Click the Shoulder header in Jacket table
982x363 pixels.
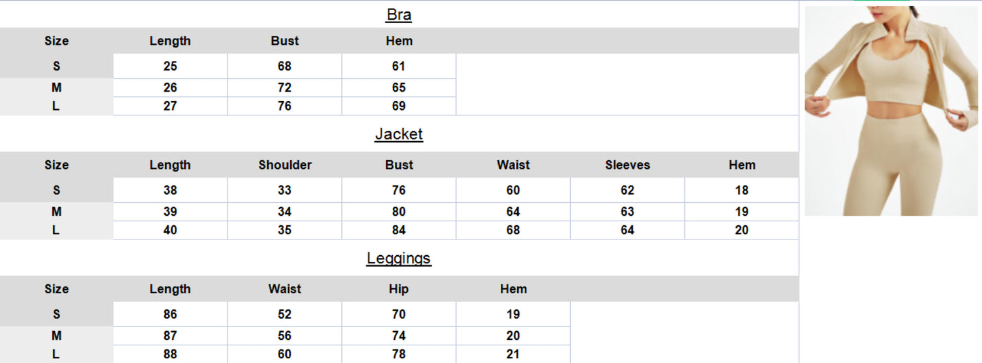coord(285,165)
